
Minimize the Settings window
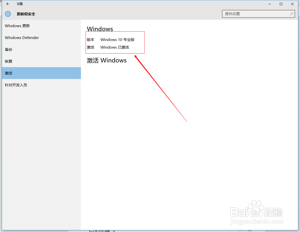[x=269, y=4]
